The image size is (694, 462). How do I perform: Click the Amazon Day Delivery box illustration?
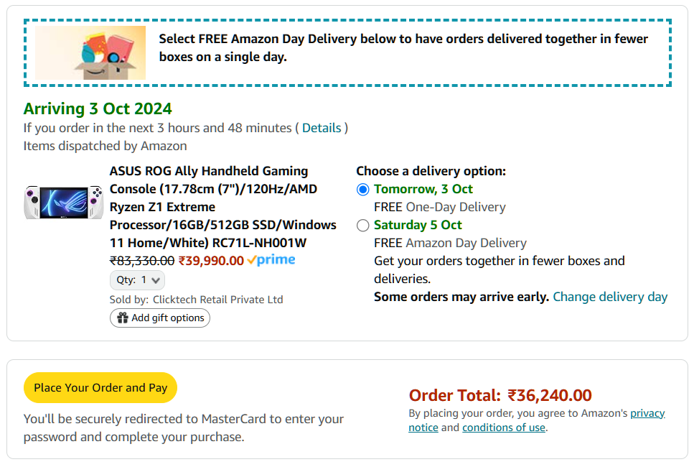[90, 52]
